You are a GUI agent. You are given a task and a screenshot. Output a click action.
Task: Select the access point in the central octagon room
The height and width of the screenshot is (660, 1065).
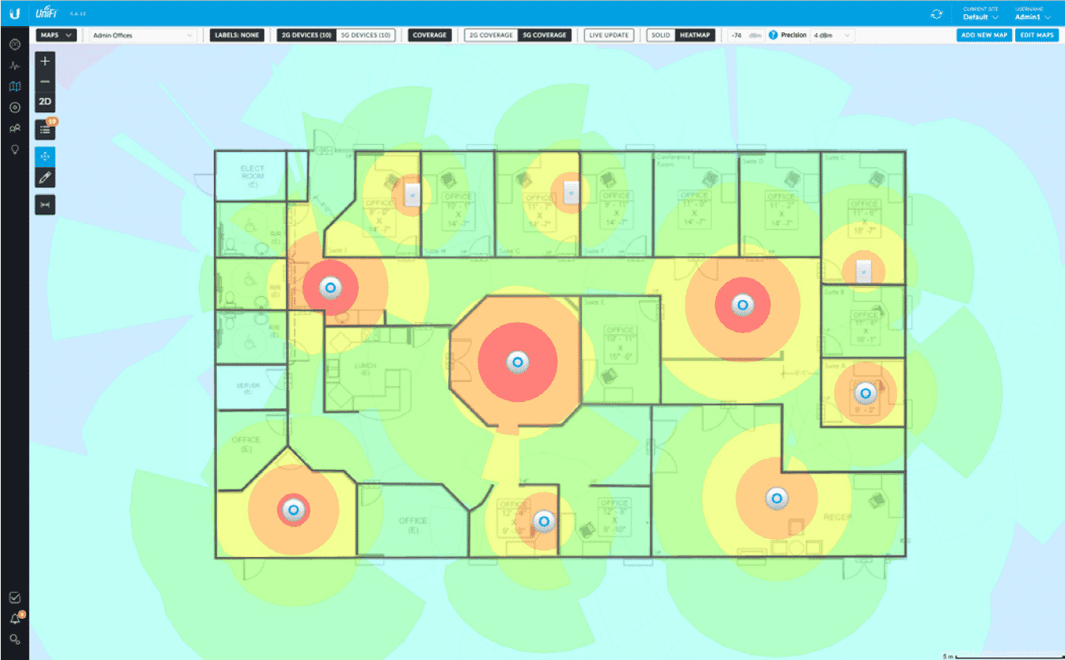518,362
